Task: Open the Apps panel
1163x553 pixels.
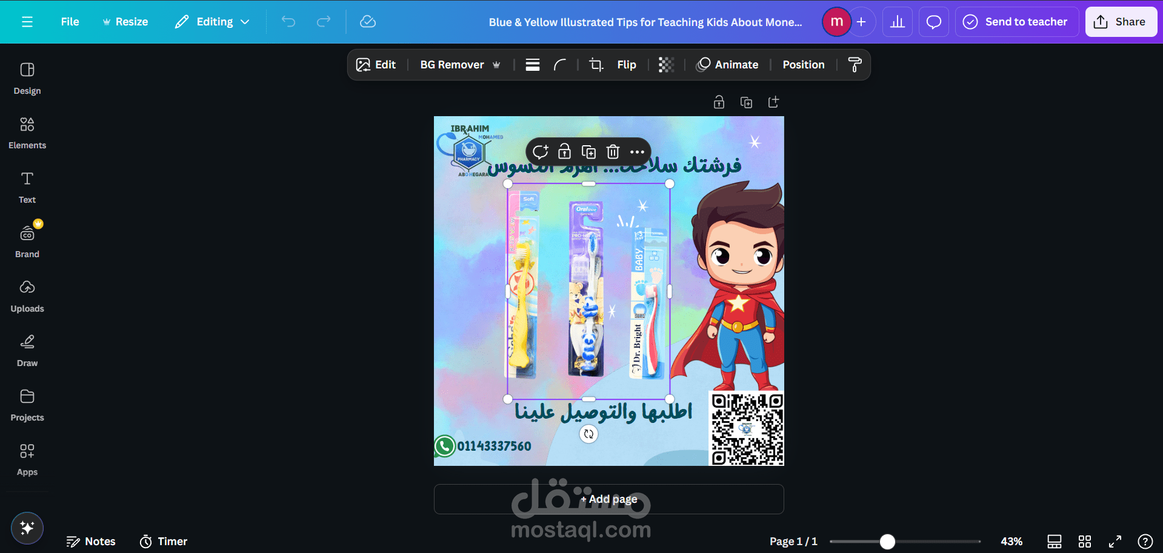Action: [27, 460]
